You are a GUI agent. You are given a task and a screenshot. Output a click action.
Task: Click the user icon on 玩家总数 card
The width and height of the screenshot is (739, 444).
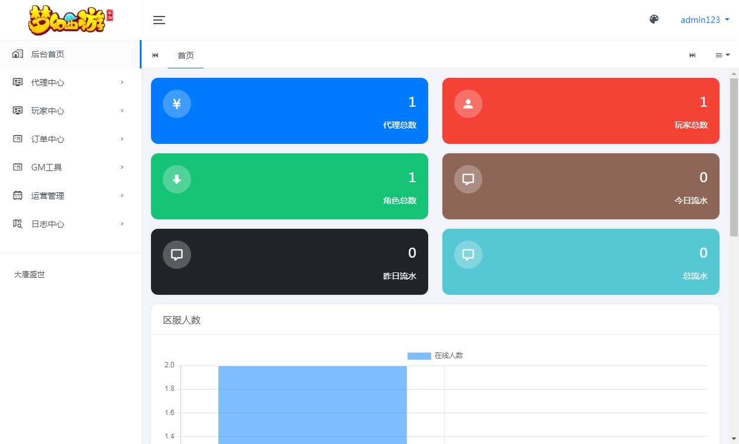(468, 104)
